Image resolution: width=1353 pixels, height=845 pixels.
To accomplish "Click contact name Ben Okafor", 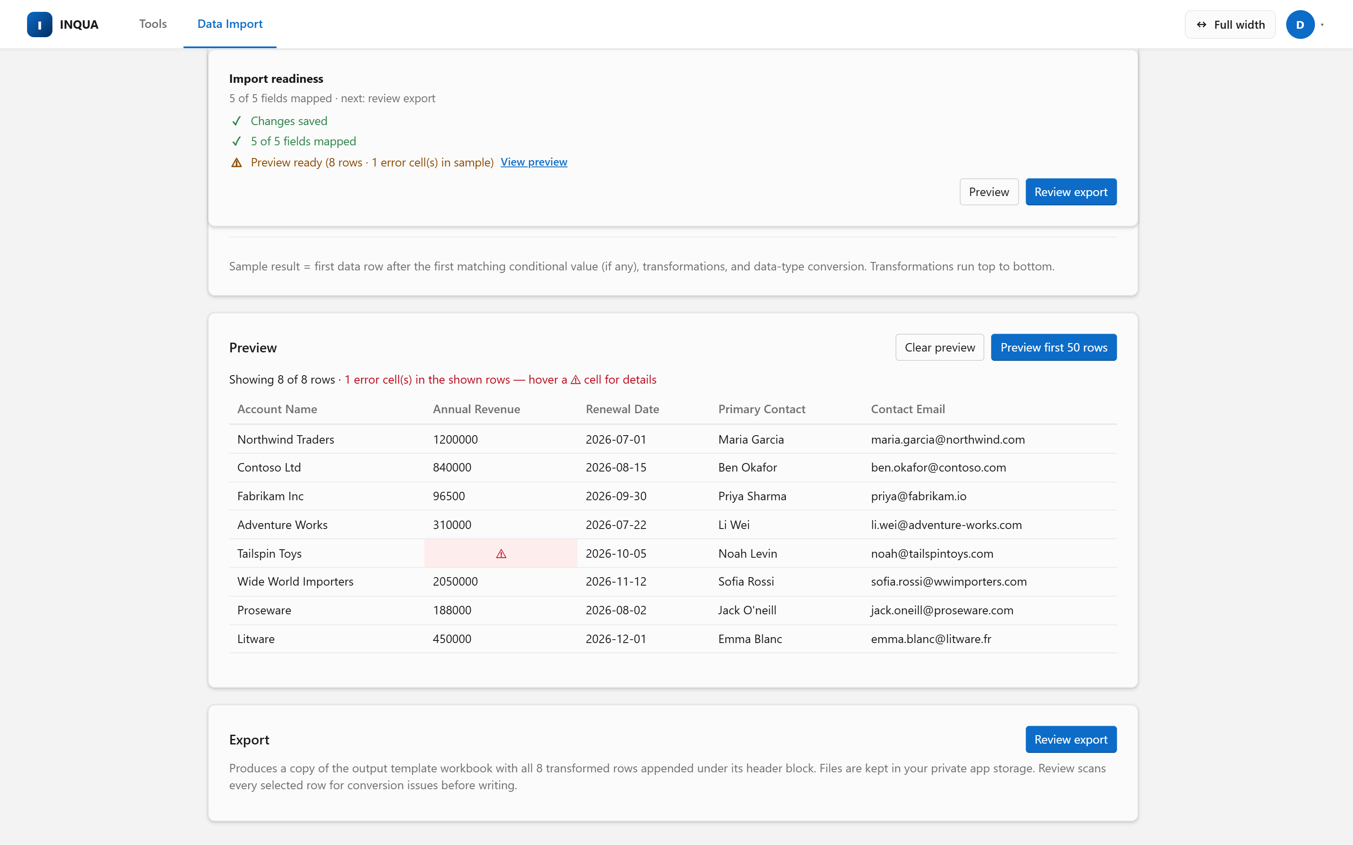I will tap(748, 467).
